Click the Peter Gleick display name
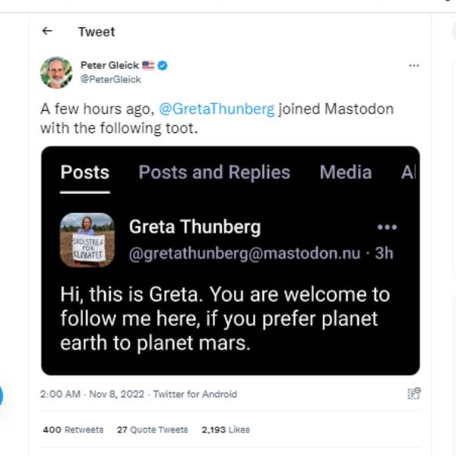This screenshot has height=456, width=456. pyautogui.click(x=109, y=66)
